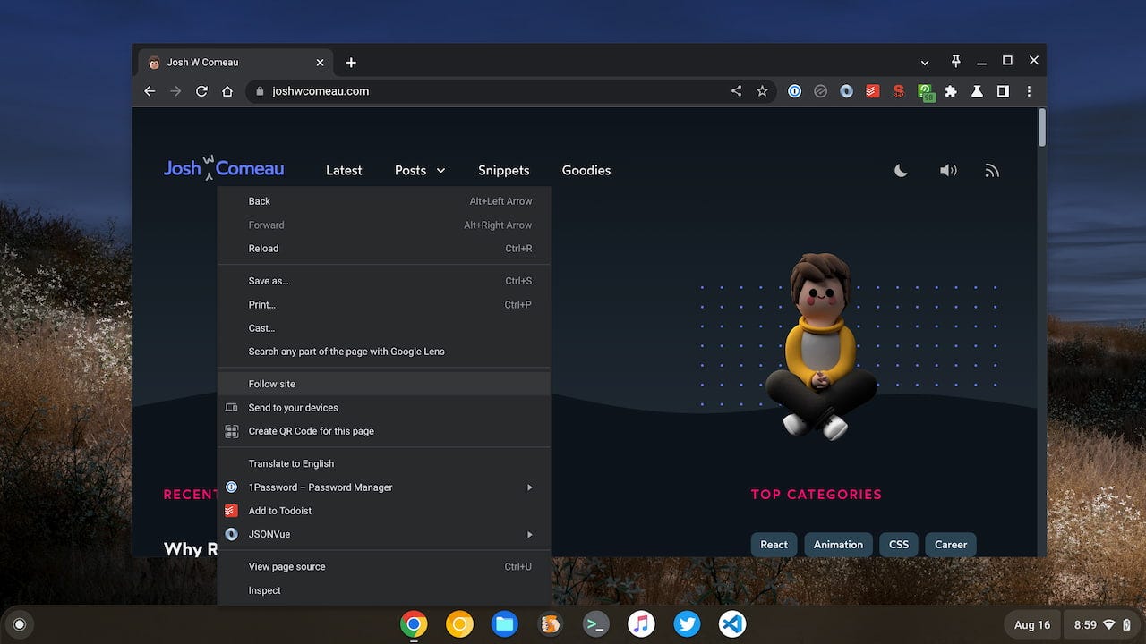This screenshot has height=644, width=1146.
Task: Open the Snippets nav link
Action: [x=503, y=170]
